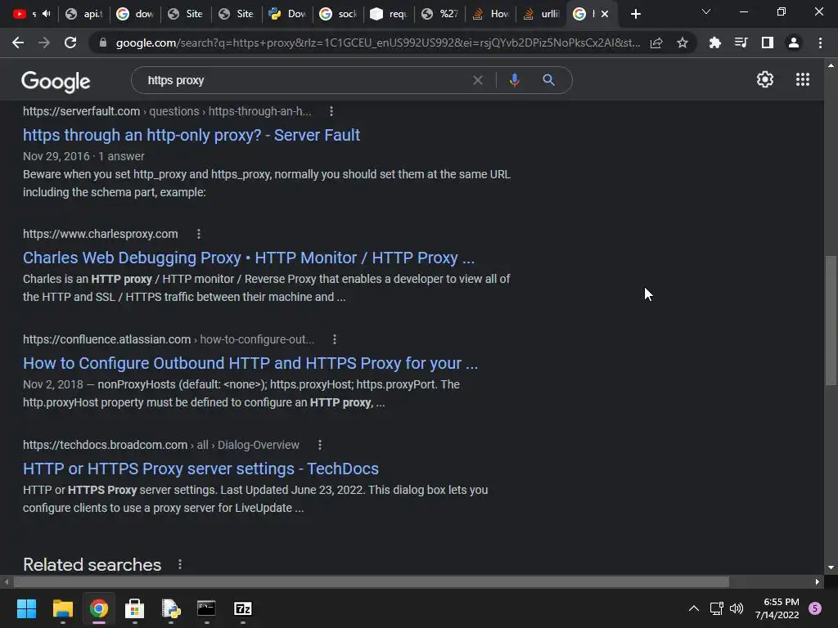Open the Python app on taskbar
The width and height of the screenshot is (838, 628).
click(170, 608)
